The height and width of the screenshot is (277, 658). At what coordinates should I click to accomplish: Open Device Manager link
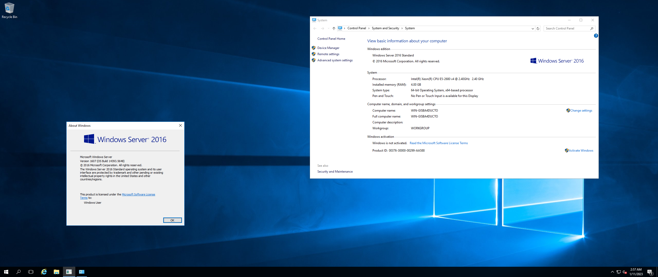[328, 48]
